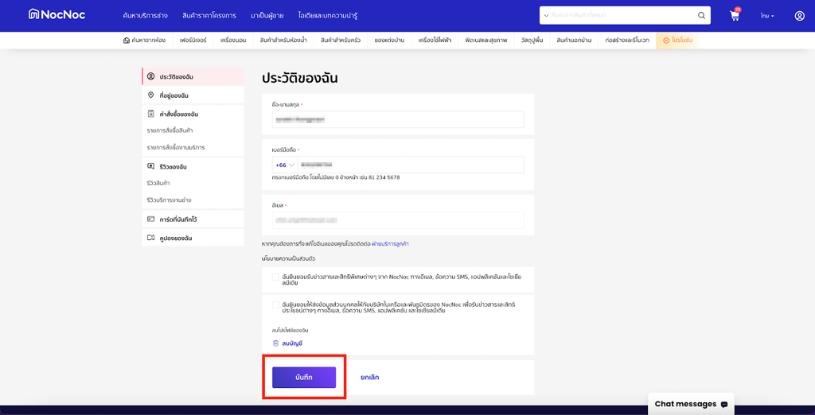Image resolution: width=815 pixels, height=415 pixels.
Task: Click the review icon for รีวิวของฉัน
Action: [x=150, y=167]
